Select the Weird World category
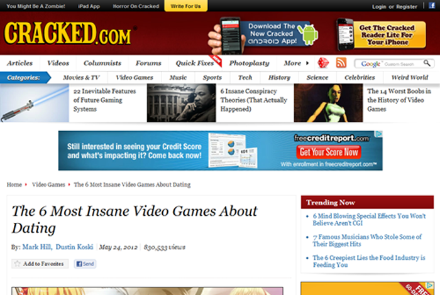The width and height of the screenshot is (440, 295). [410, 77]
